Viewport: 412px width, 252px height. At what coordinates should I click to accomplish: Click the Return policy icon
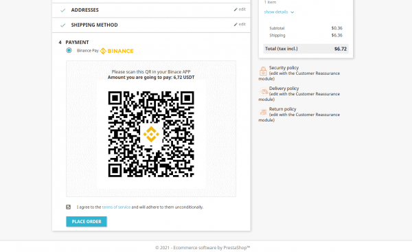[x=263, y=112]
